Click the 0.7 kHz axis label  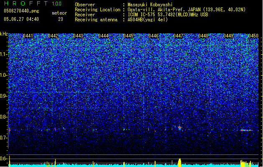coord(3,138)
